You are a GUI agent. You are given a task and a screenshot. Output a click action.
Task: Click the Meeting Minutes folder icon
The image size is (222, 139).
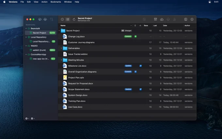[x=65, y=60]
